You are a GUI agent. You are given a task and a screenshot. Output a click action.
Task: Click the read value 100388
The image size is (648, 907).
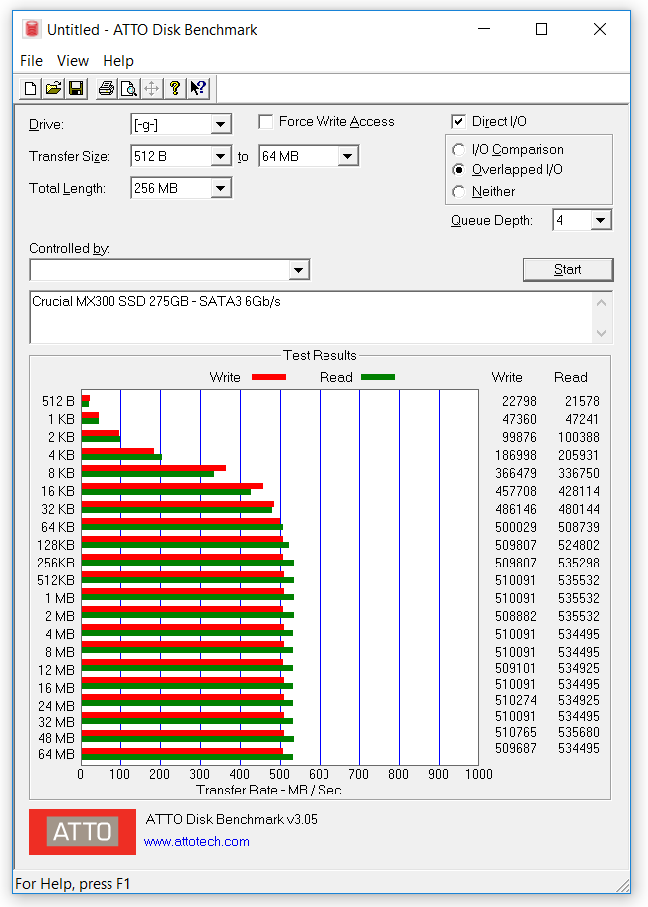(x=579, y=437)
